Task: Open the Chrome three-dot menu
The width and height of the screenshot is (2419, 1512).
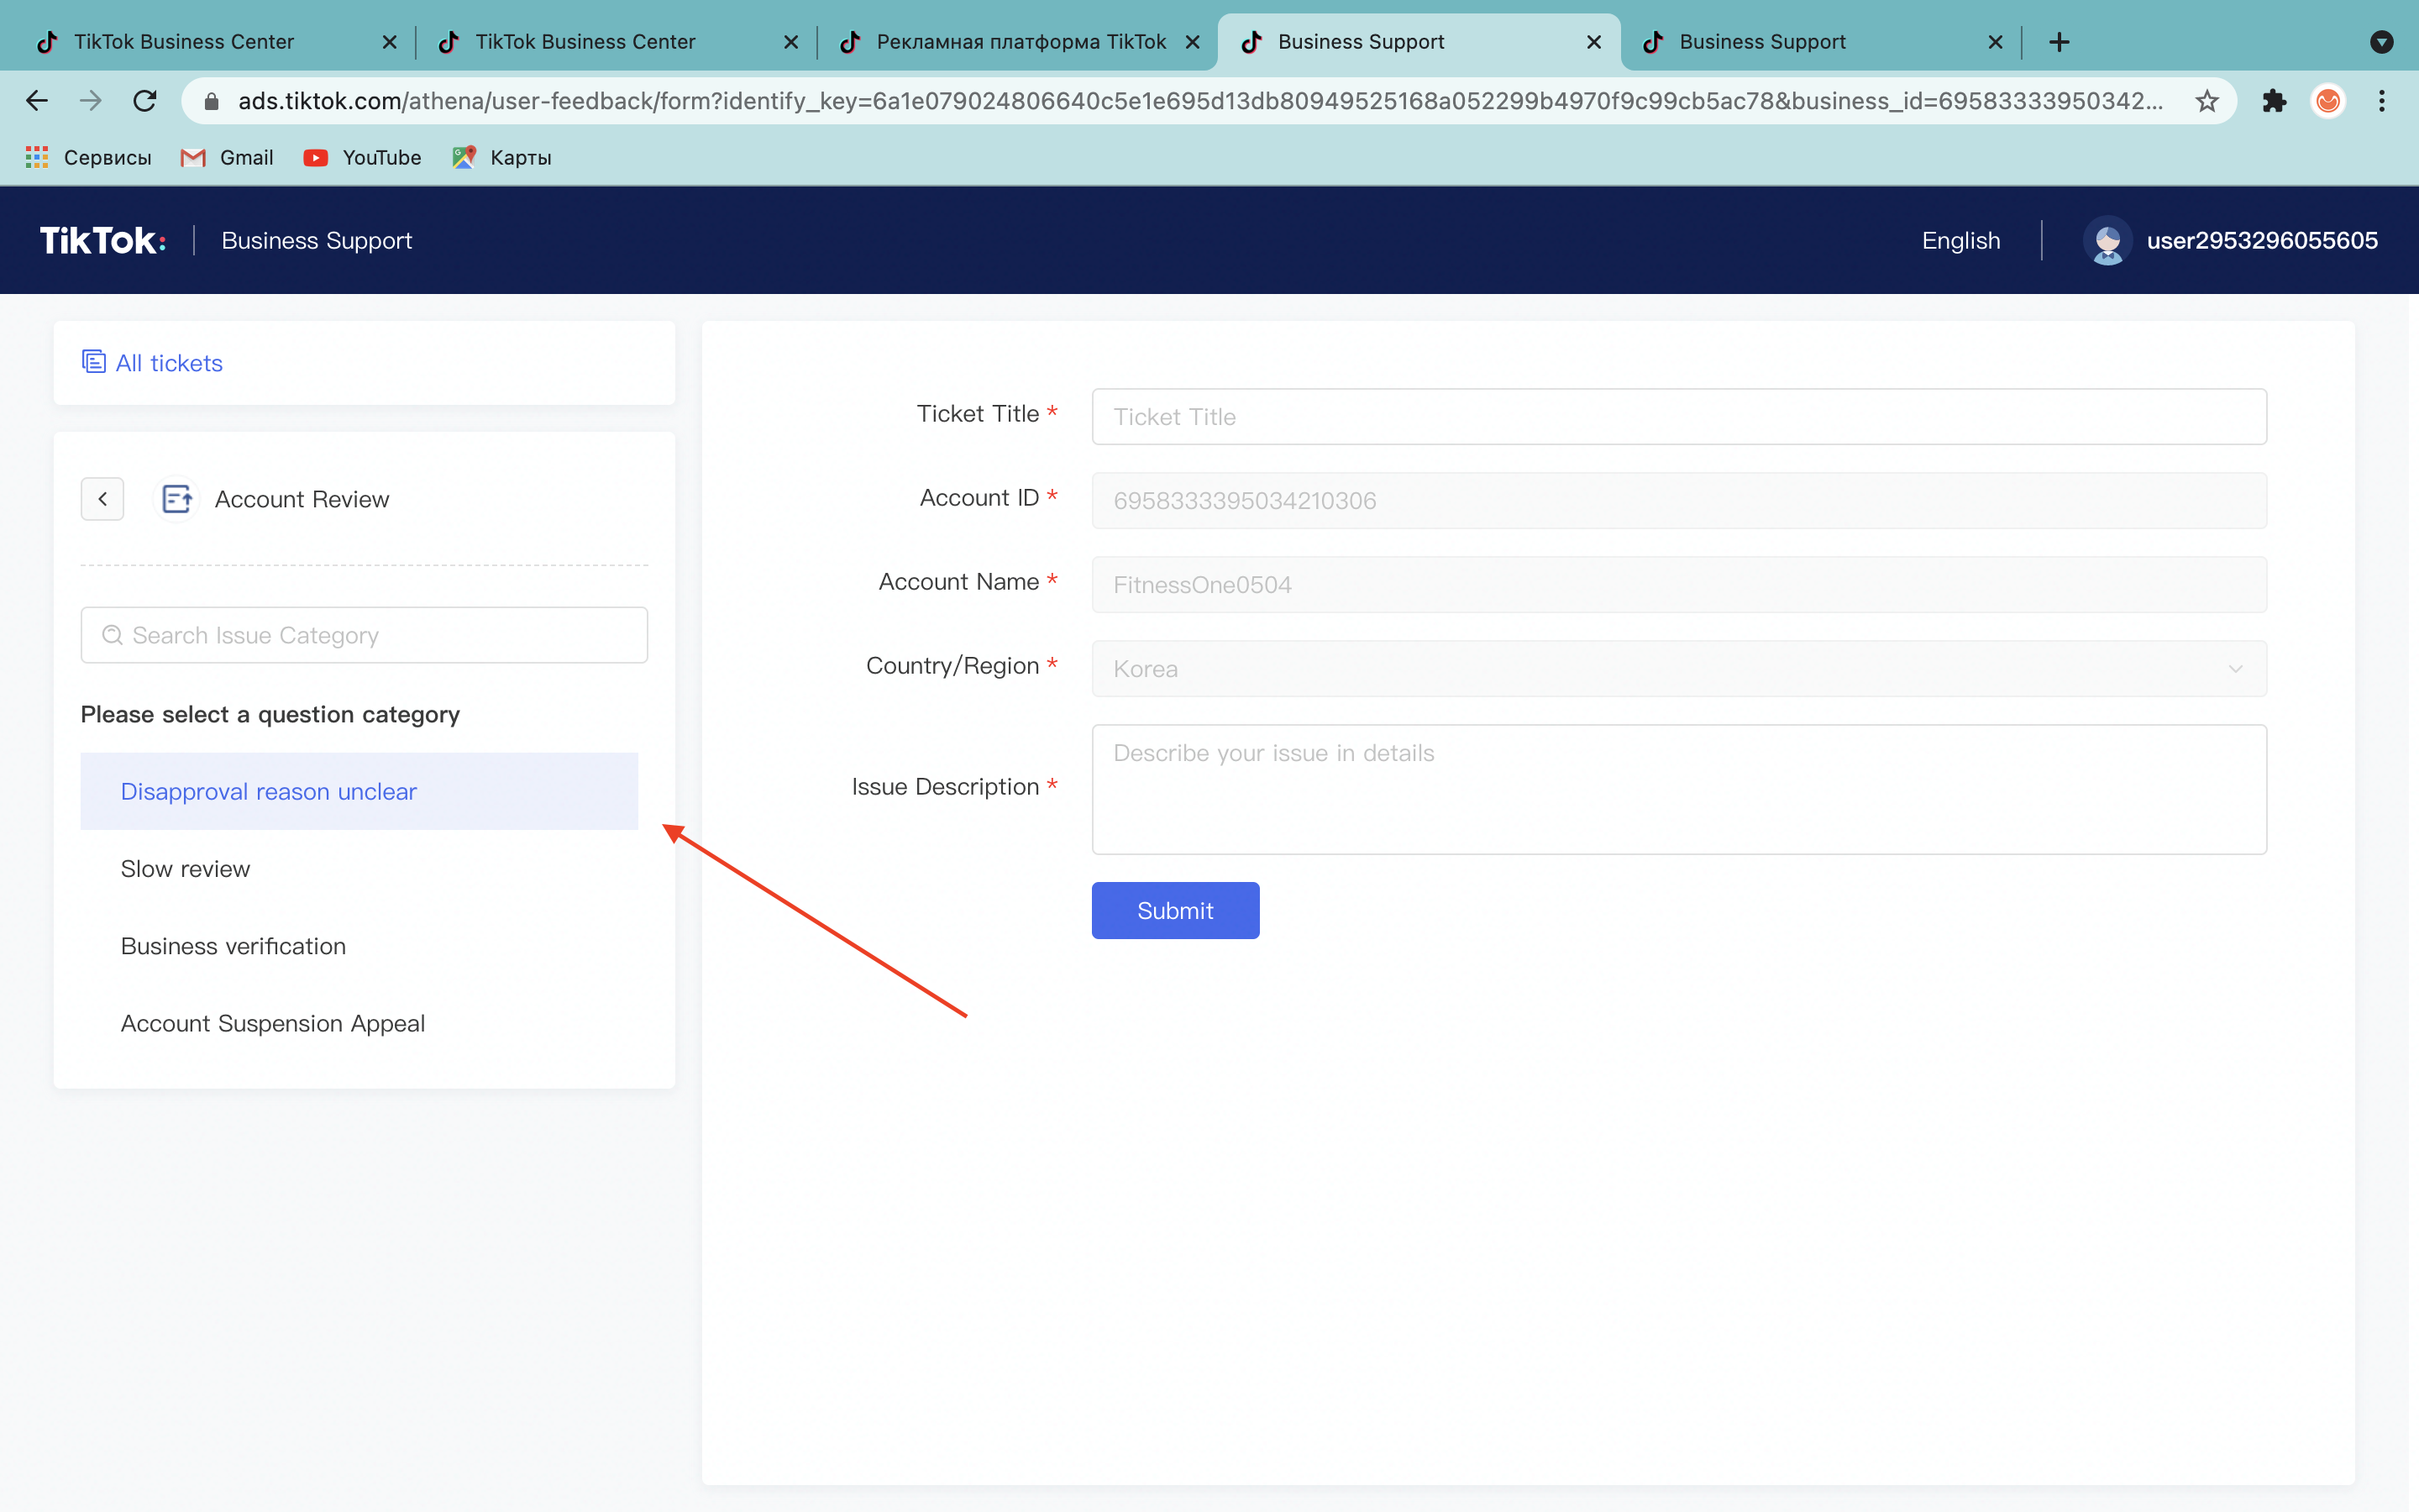Action: 2381,101
